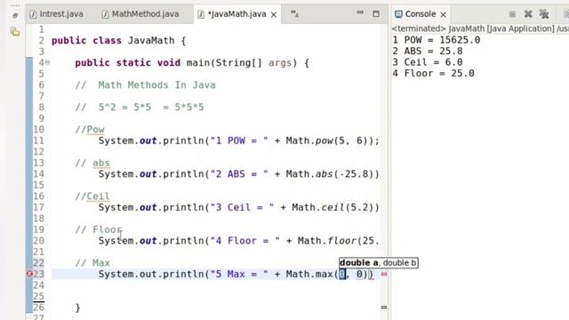Collapse the main method fold on line 4
The height and width of the screenshot is (320, 569).
point(47,62)
